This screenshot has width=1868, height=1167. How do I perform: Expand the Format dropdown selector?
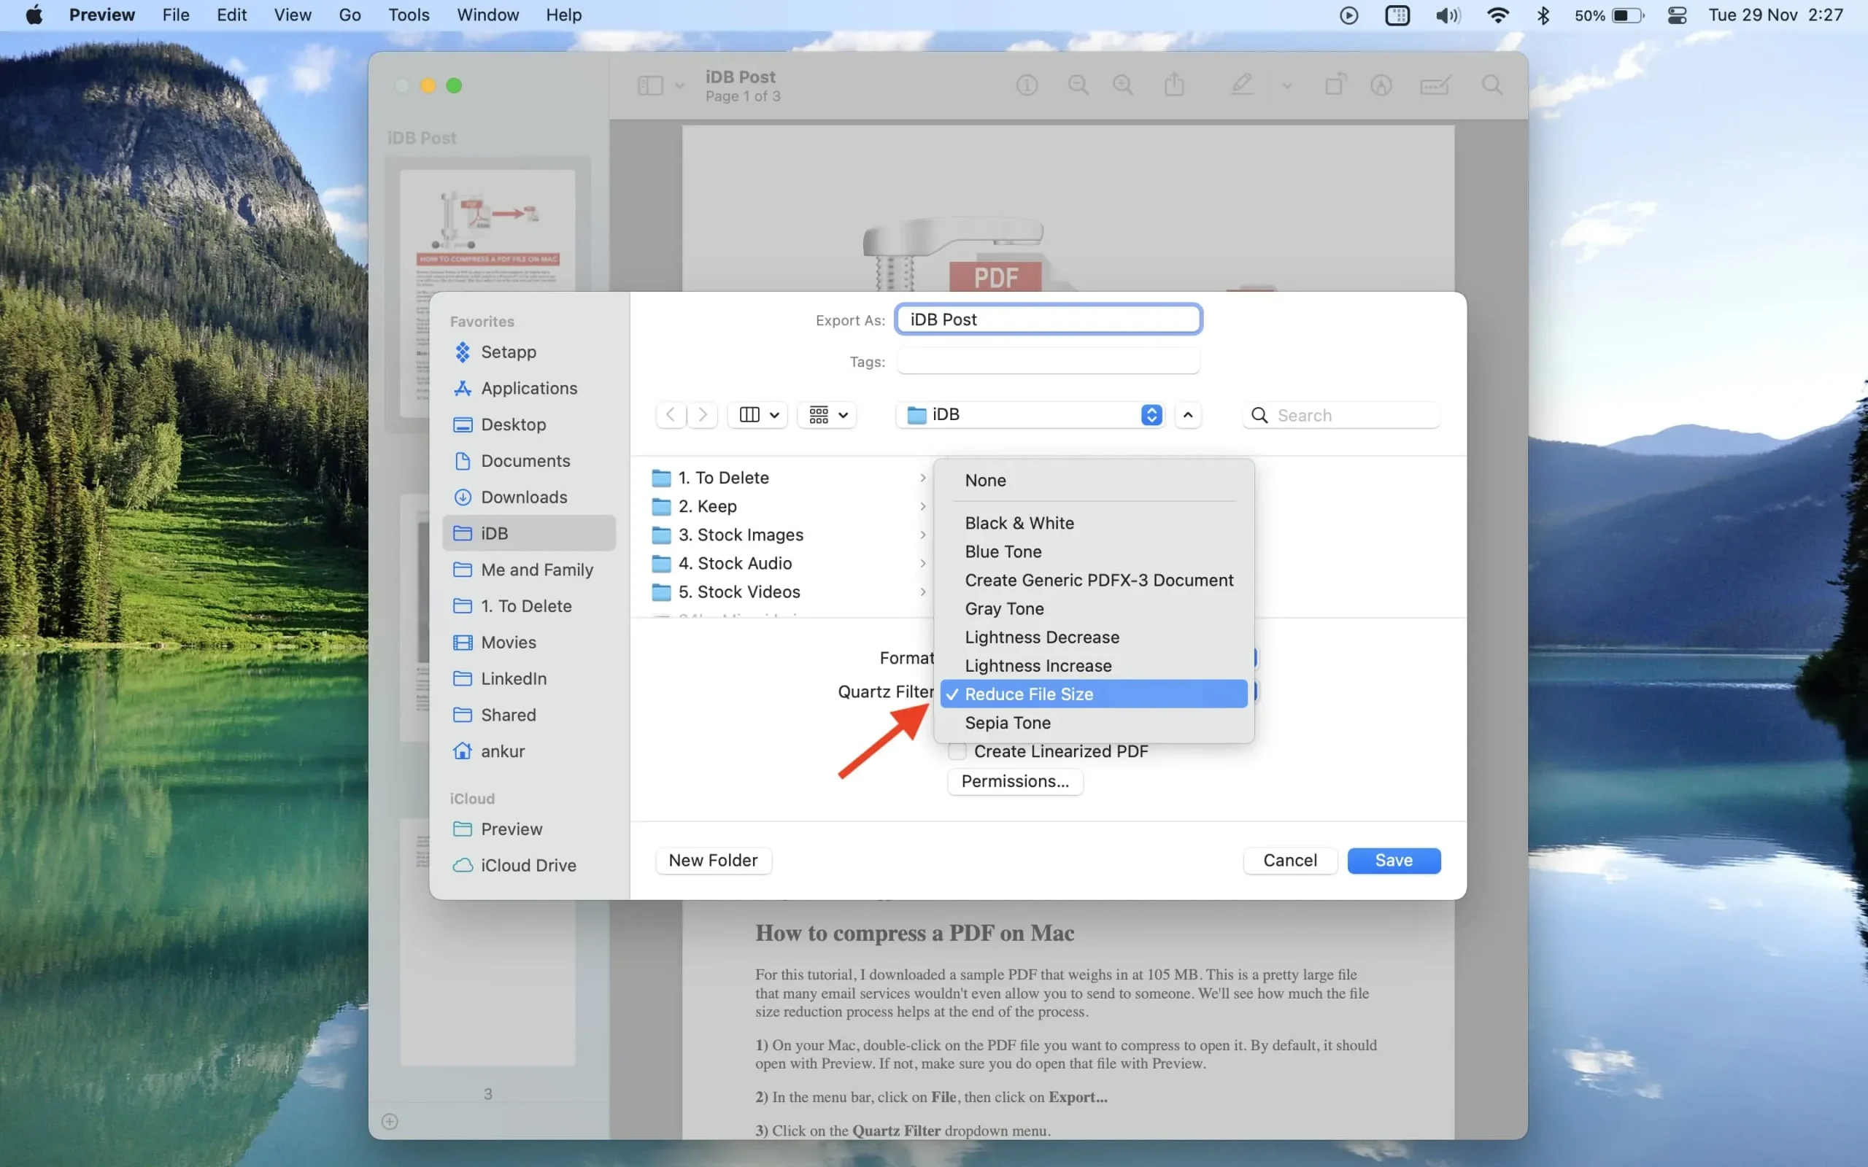tap(1248, 657)
